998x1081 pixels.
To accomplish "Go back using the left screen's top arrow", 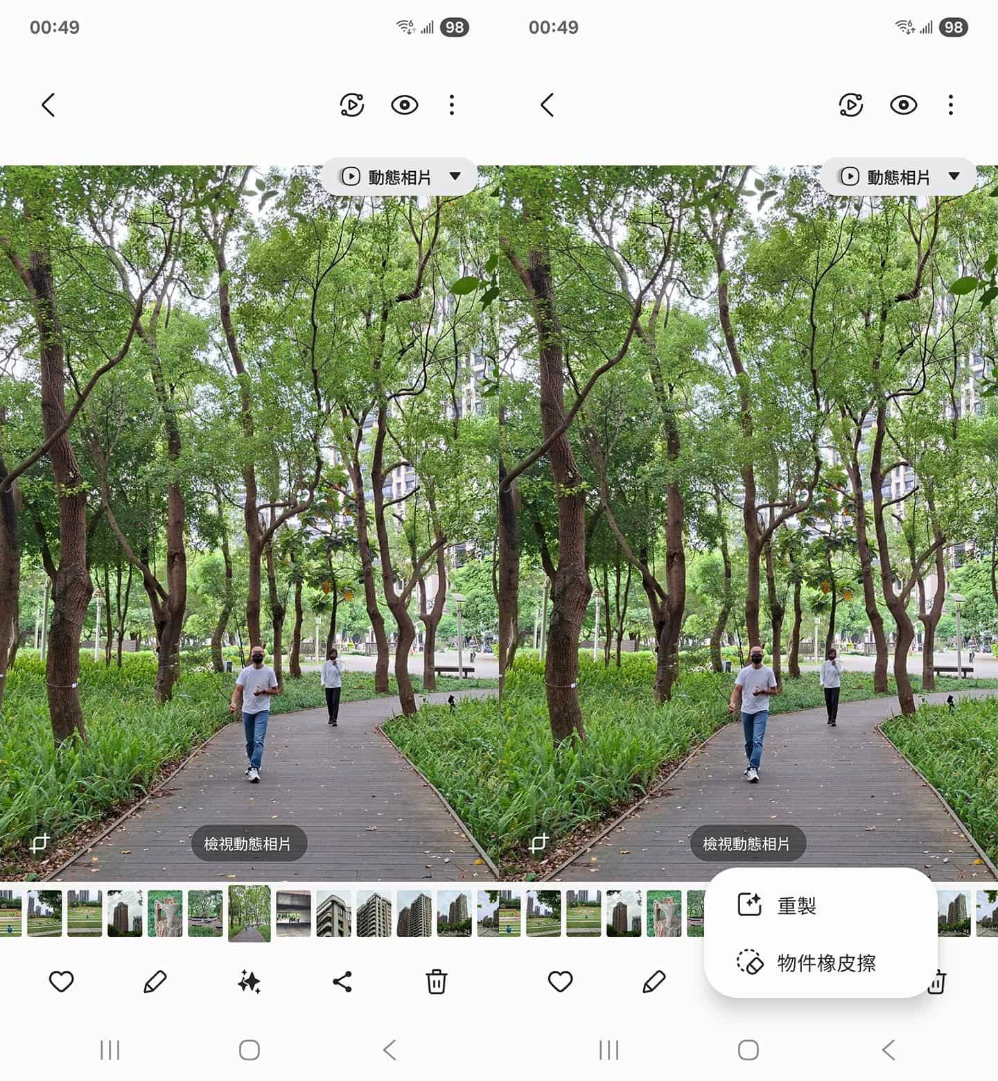I will [x=48, y=105].
